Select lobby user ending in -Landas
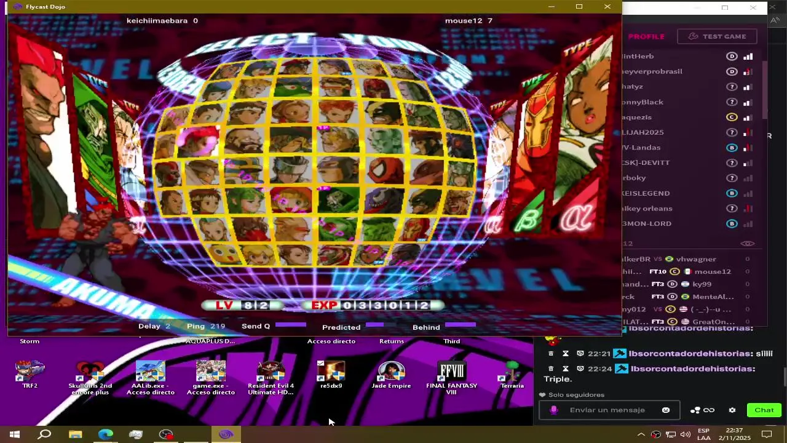 pyautogui.click(x=687, y=148)
